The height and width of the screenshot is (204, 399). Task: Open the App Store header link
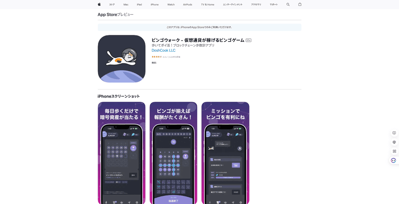(107, 15)
